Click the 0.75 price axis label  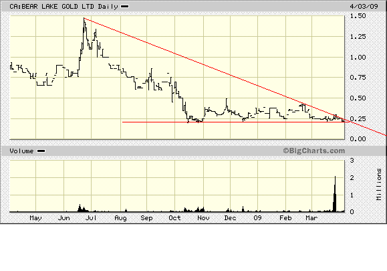pos(358,78)
